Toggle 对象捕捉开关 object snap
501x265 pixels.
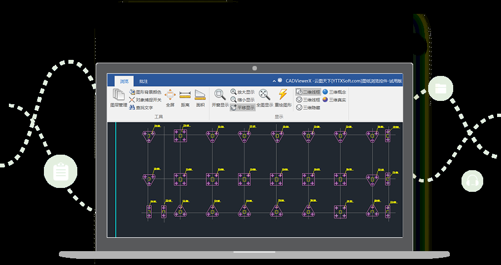tap(145, 100)
